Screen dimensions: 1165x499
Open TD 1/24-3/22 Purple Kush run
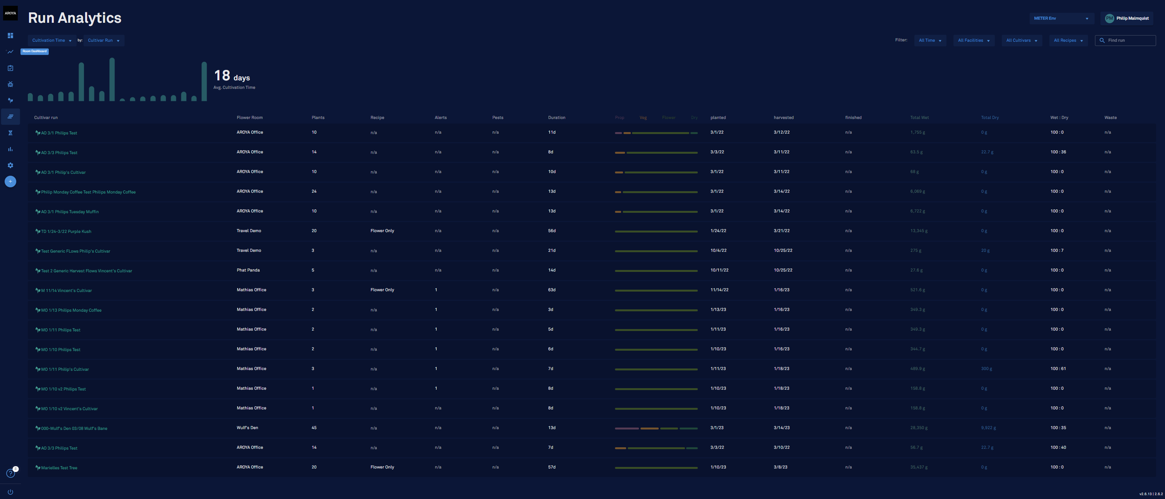[66, 232]
